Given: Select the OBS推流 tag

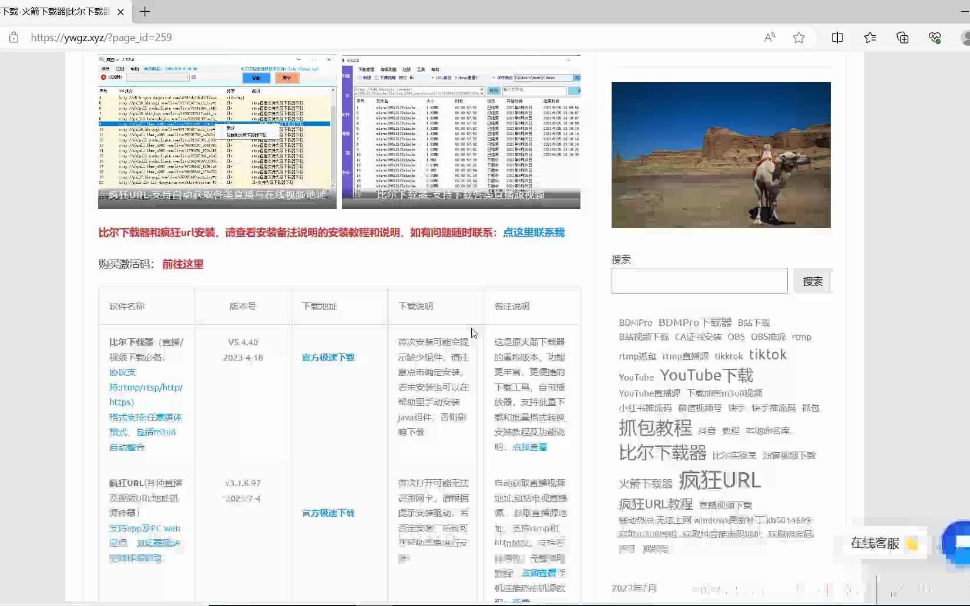Looking at the screenshot, I should pyautogui.click(x=768, y=337).
